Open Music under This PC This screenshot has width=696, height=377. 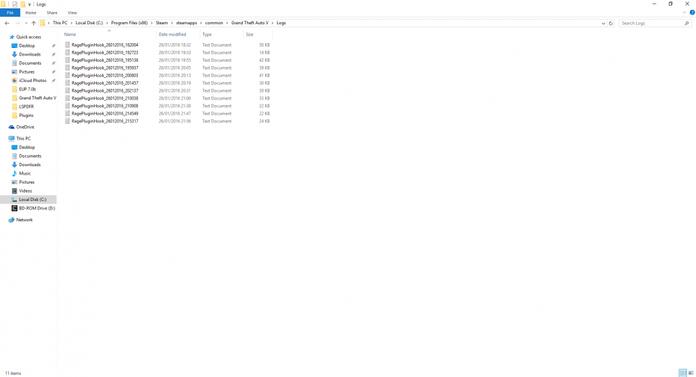[25, 173]
